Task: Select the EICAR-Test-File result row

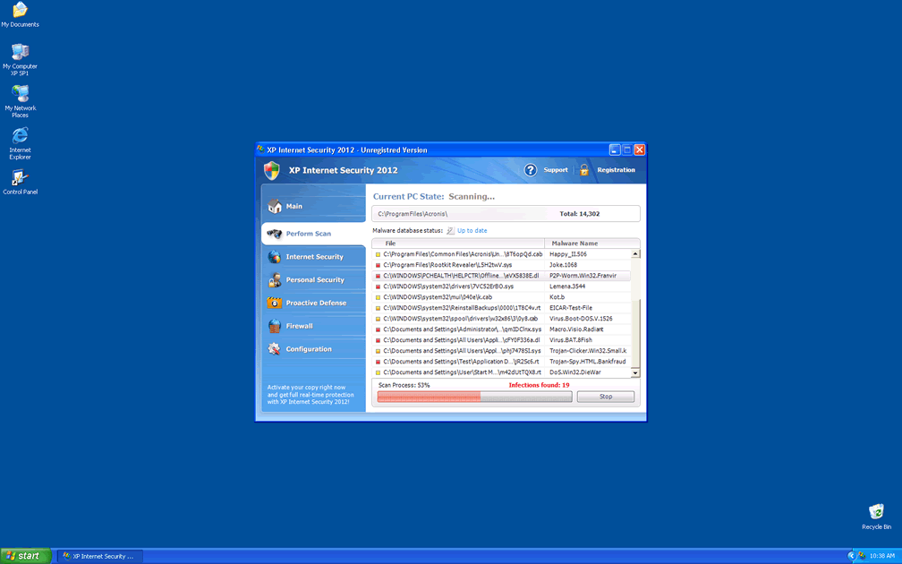Action: [501, 308]
